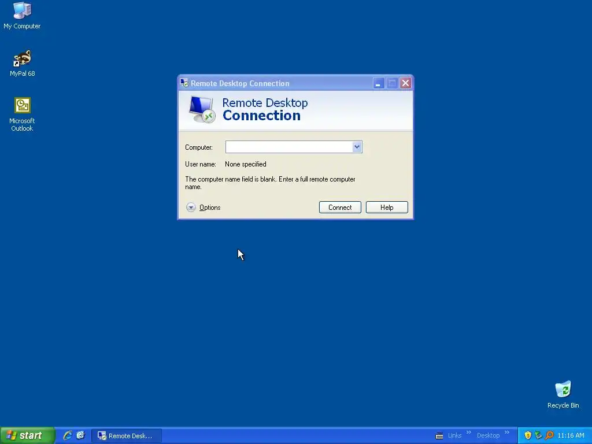
Task: Expand Options with the round arrow button
Action: tap(191, 208)
